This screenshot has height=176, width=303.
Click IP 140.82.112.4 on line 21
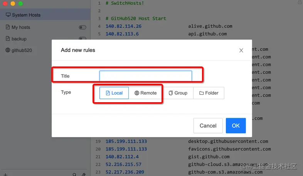[x=122, y=157]
